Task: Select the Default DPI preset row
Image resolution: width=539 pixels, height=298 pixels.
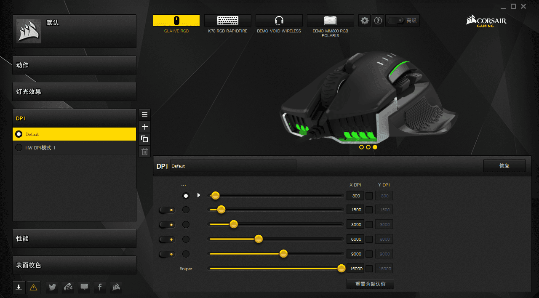Action: pos(74,134)
